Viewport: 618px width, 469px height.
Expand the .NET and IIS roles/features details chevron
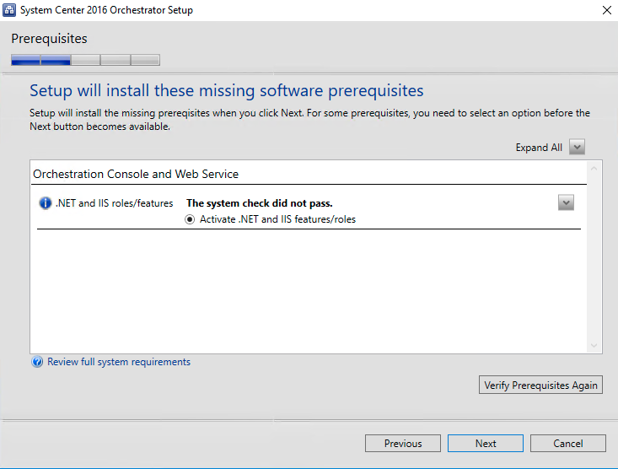tap(566, 202)
